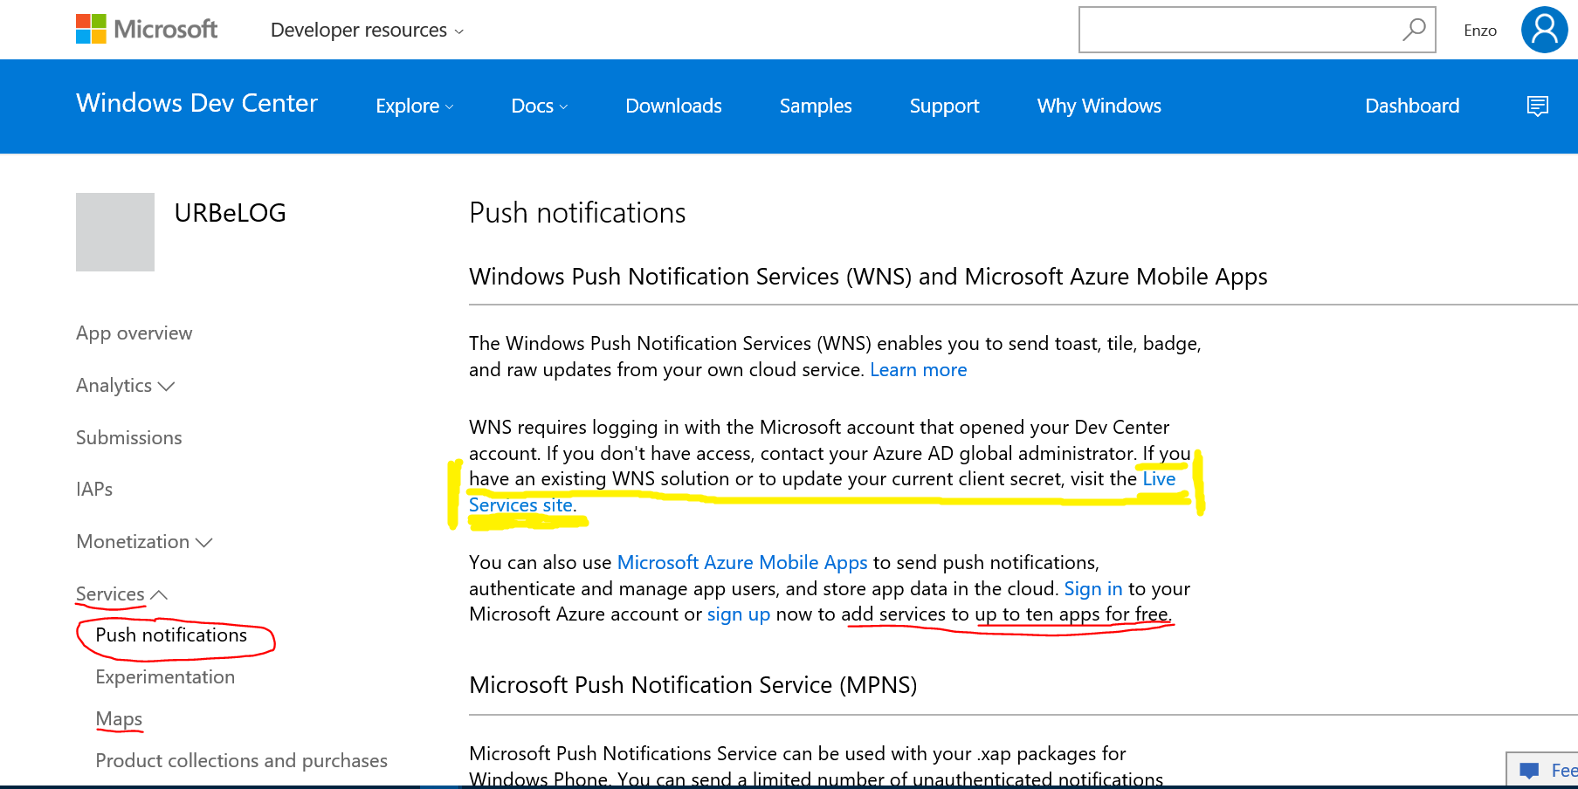Open the feedback chat icon in navbar
Viewport: 1578px width, 789px height.
pos(1537,106)
